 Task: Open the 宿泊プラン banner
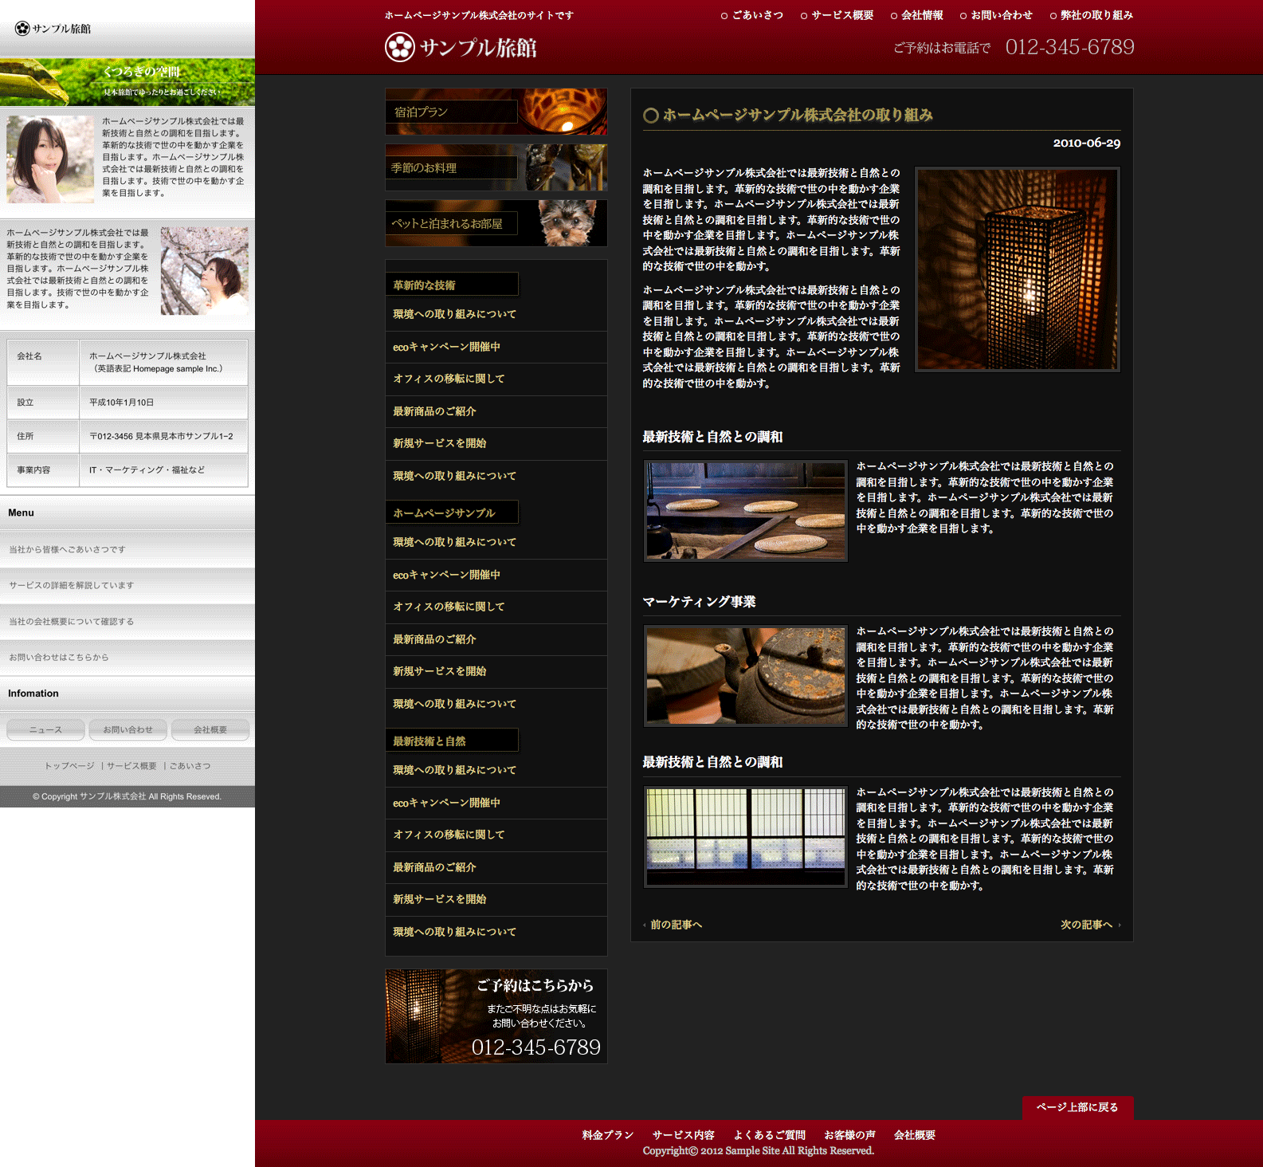[496, 112]
